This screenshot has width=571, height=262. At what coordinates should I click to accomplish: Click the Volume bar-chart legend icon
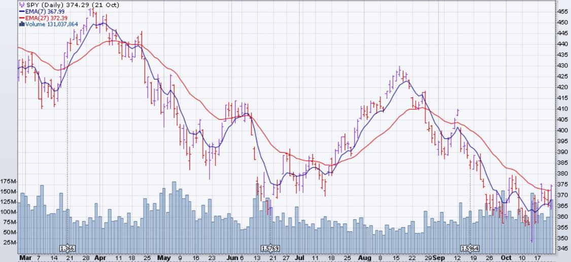point(21,23)
